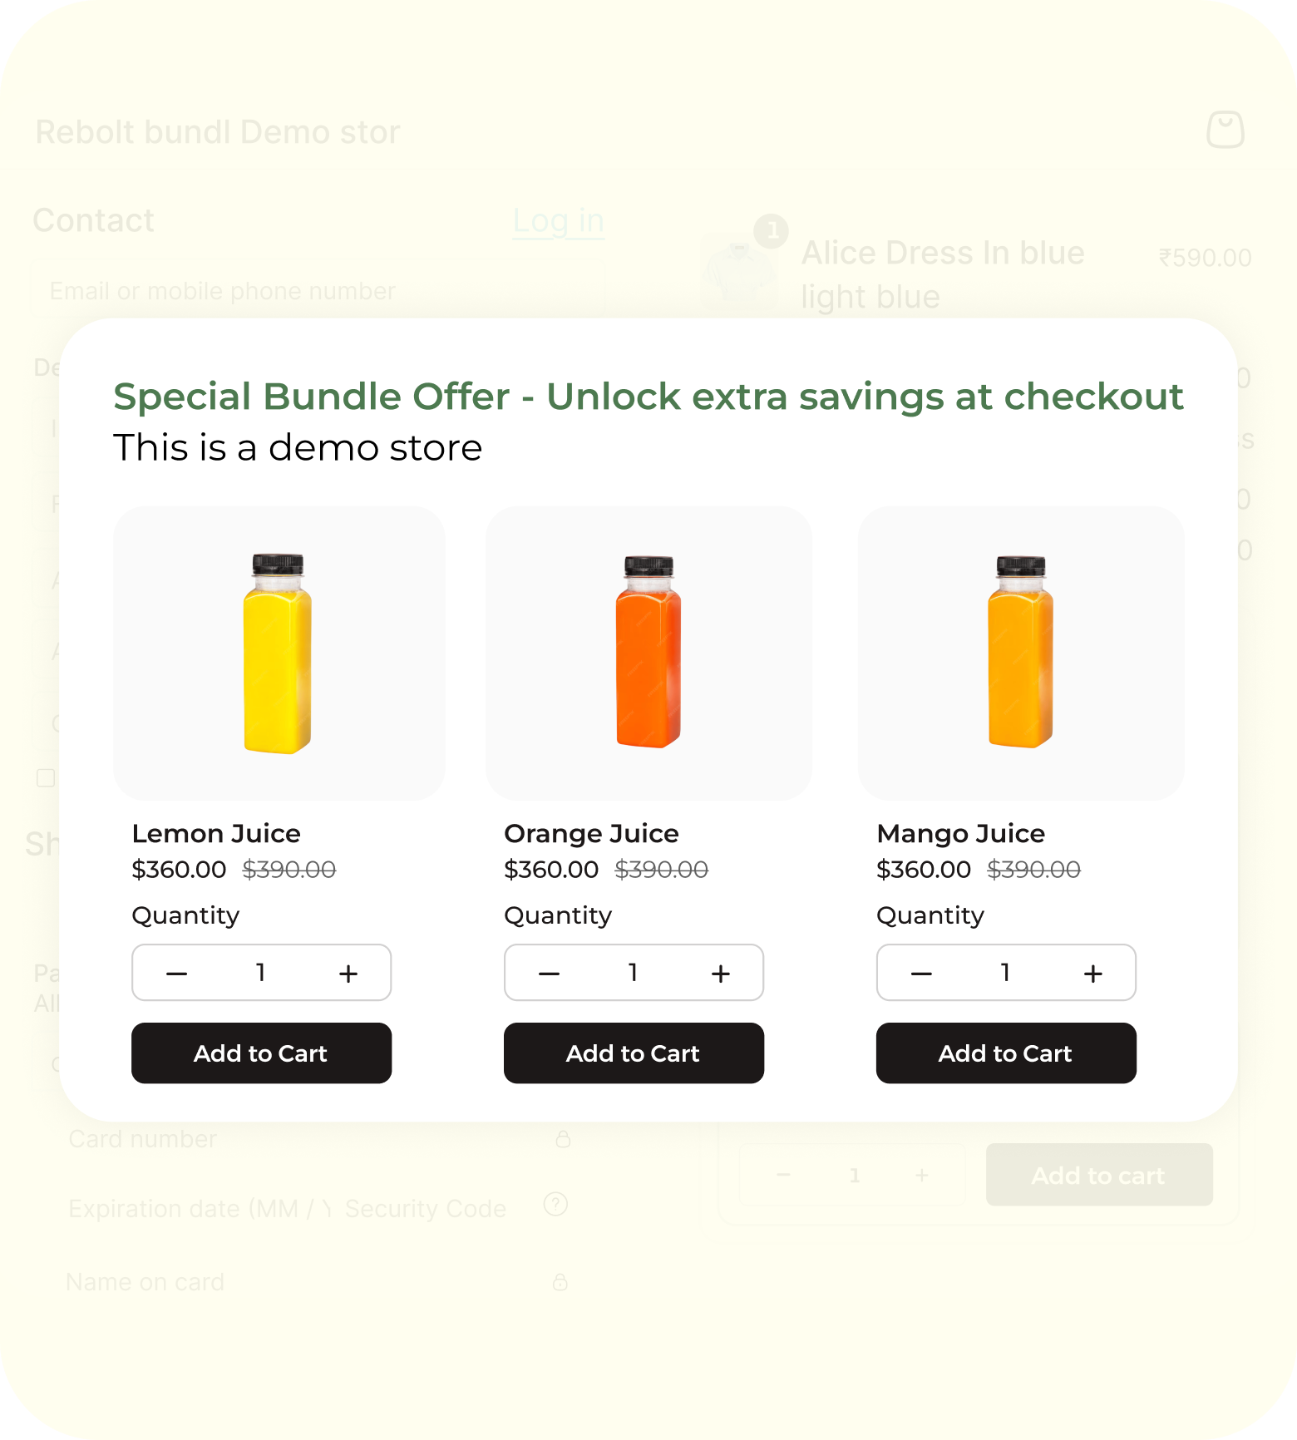
Task: Click the Mango Juice bottle image
Action: [1021, 653]
